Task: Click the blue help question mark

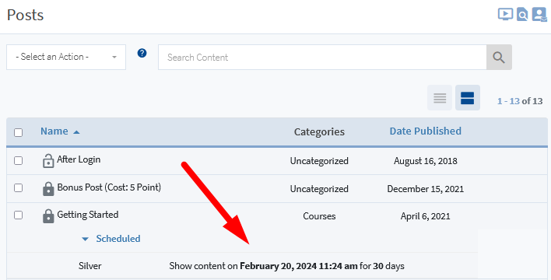Action: click(142, 53)
